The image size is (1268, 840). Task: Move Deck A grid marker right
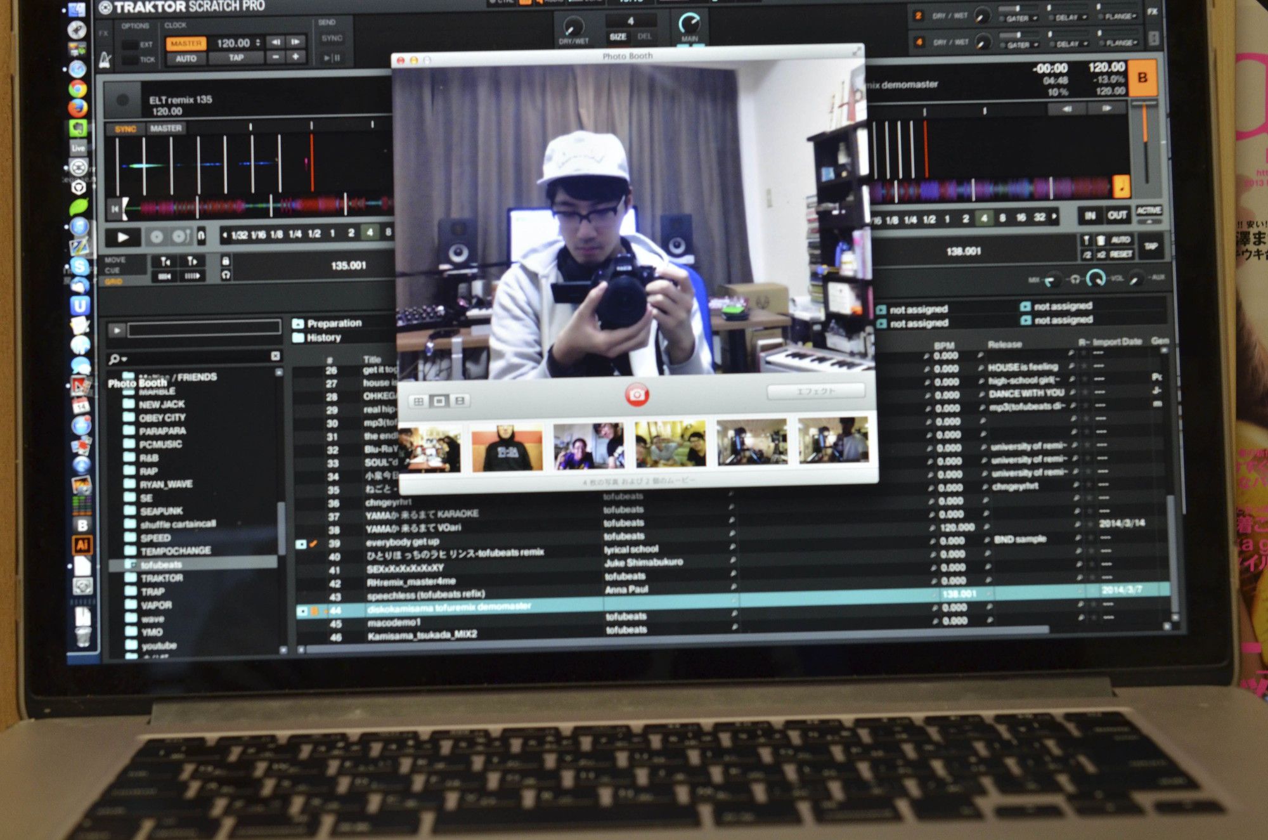(192, 261)
